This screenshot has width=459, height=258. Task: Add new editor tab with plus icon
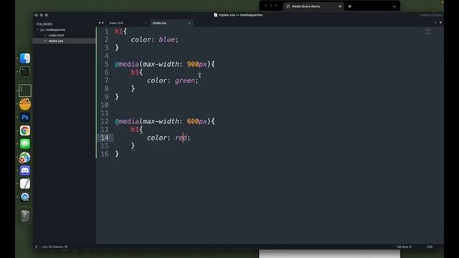(x=435, y=22)
